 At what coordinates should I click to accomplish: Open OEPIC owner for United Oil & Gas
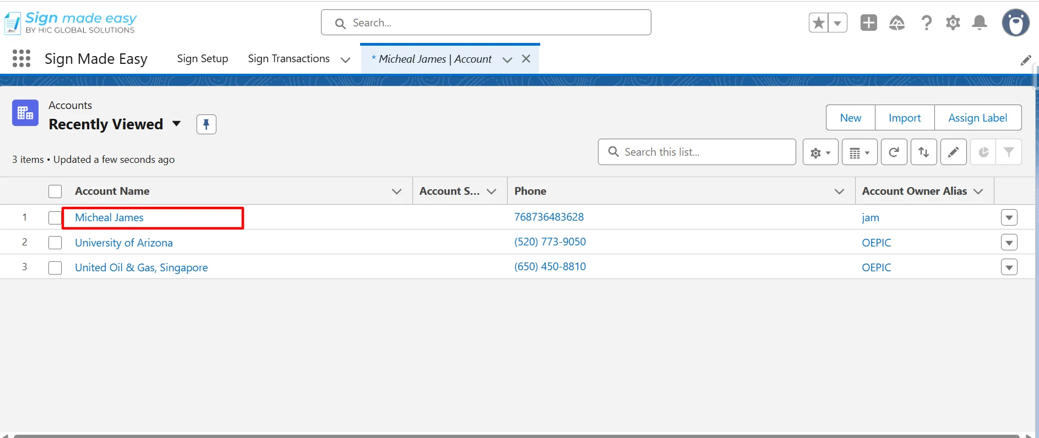click(877, 267)
